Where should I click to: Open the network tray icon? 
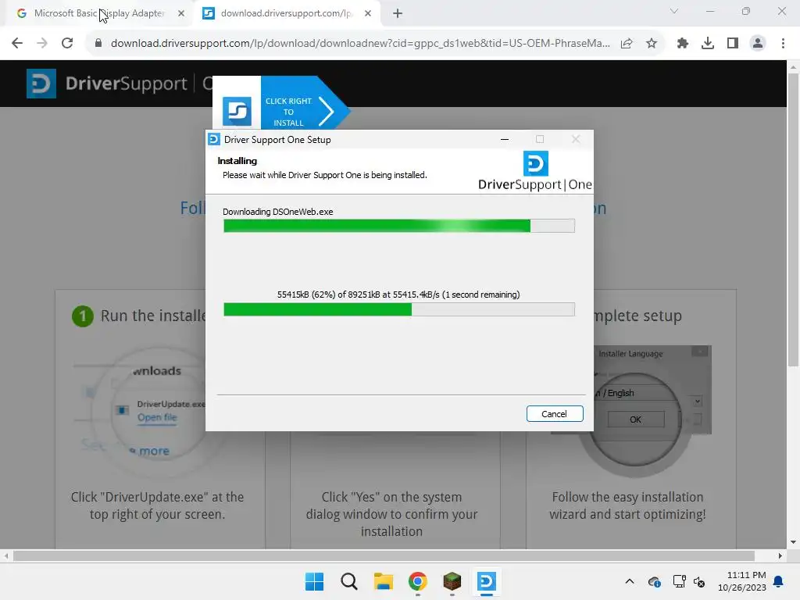click(679, 581)
